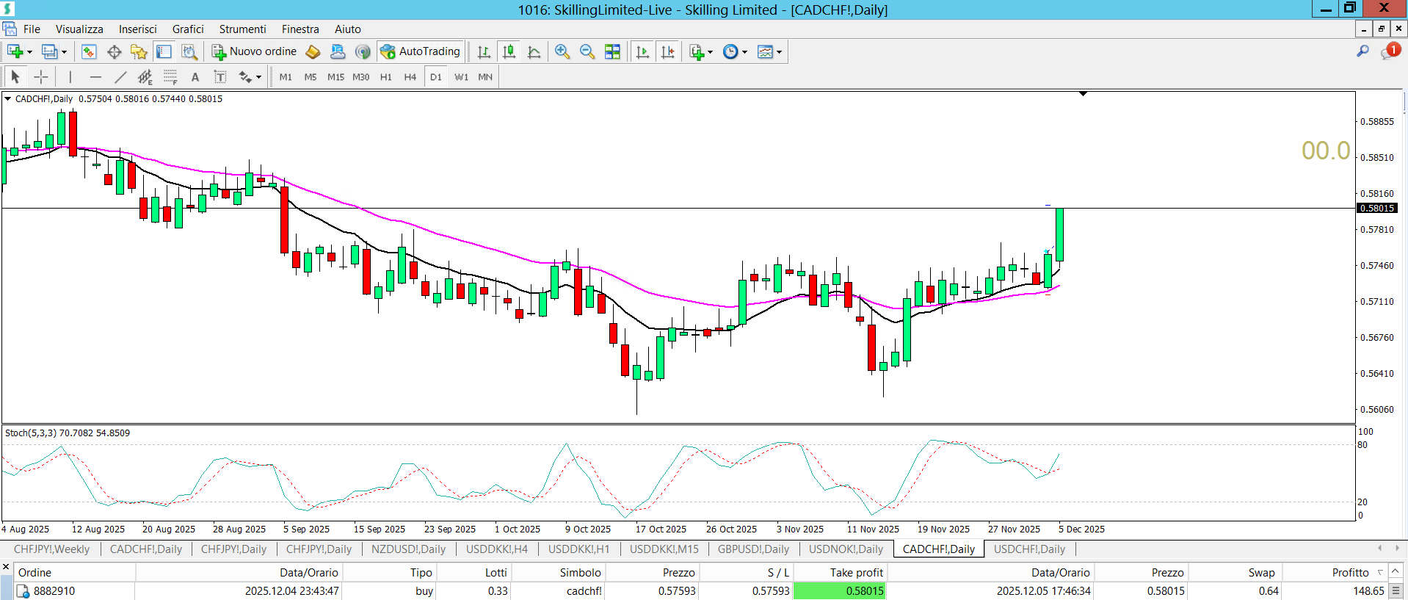
Task: Open the chart templates dropdown
Action: point(779,51)
